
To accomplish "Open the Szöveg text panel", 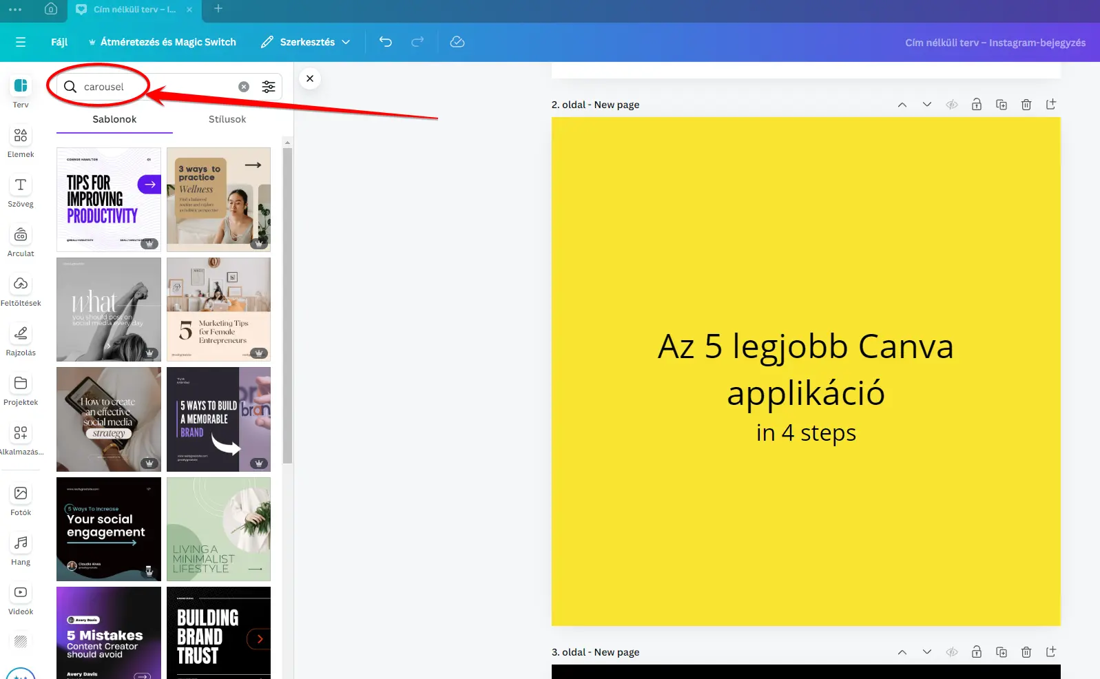I will pyautogui.click(x=21, y=191).
